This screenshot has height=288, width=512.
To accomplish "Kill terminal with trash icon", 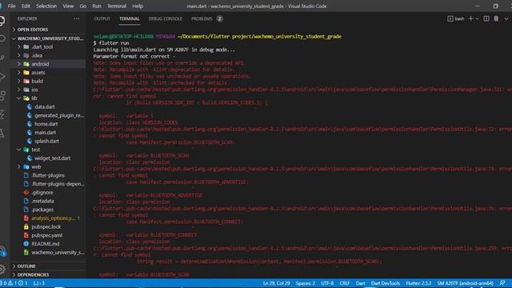I will click(496, 18).
